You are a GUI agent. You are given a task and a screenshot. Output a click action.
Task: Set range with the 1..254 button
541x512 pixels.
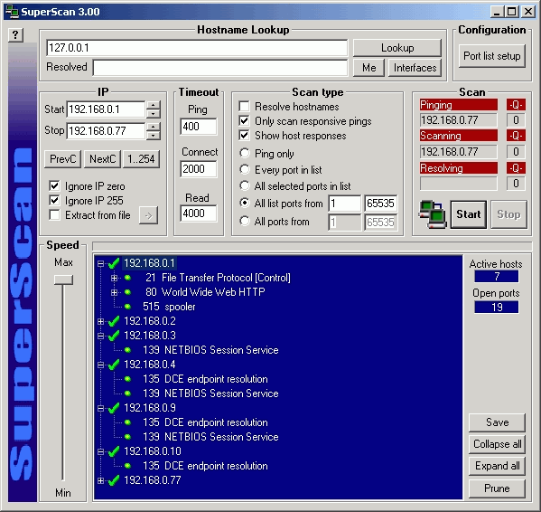[x=142, y=159]
